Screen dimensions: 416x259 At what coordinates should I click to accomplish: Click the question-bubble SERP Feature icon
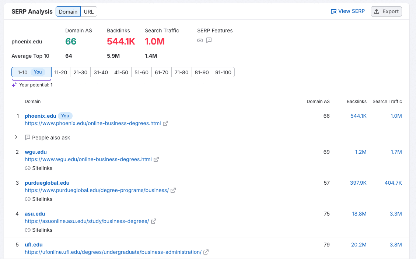209,40
